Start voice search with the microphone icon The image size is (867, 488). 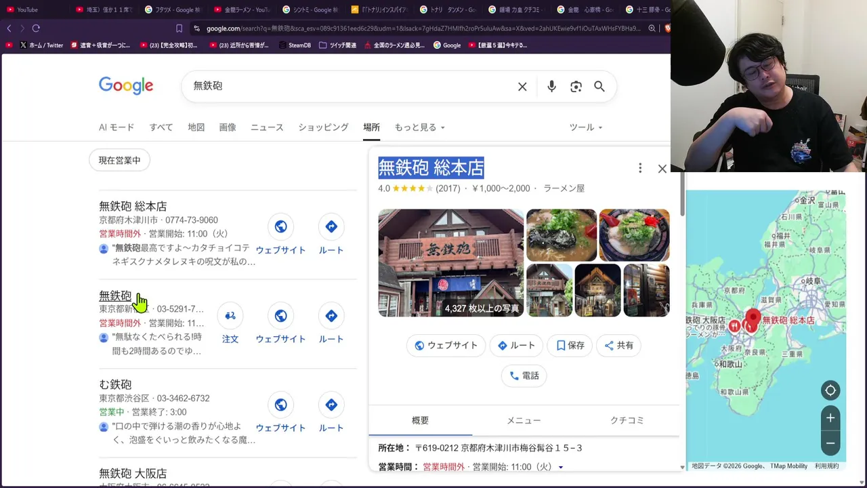click(551, 87)
